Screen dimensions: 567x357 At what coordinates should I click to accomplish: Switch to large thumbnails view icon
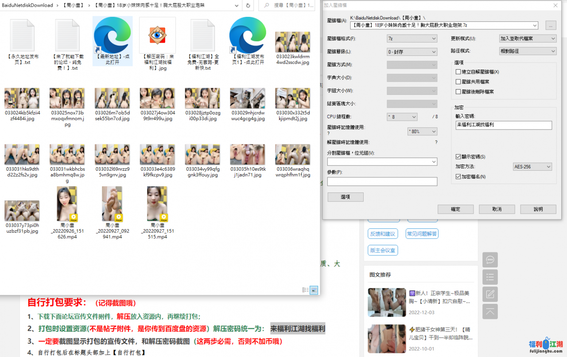(314, 290)
